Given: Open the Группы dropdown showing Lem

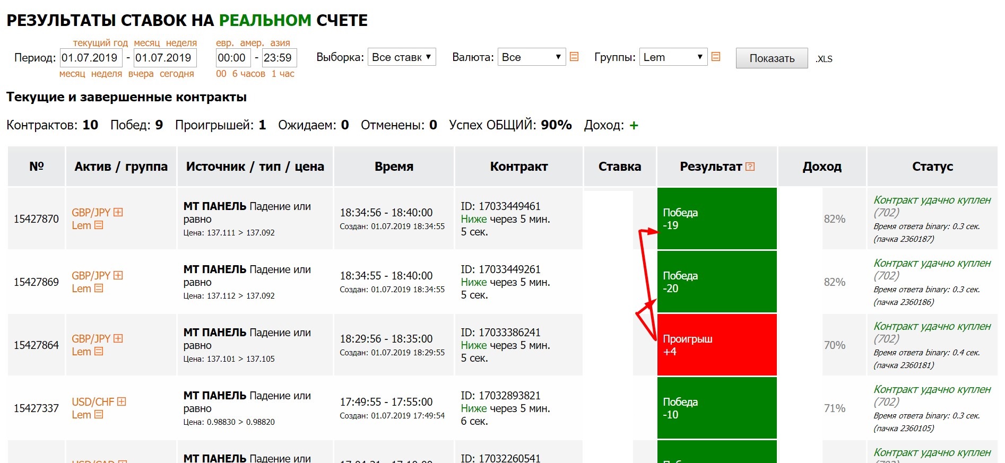Looking at the screenshot, I should pos(673,57).
